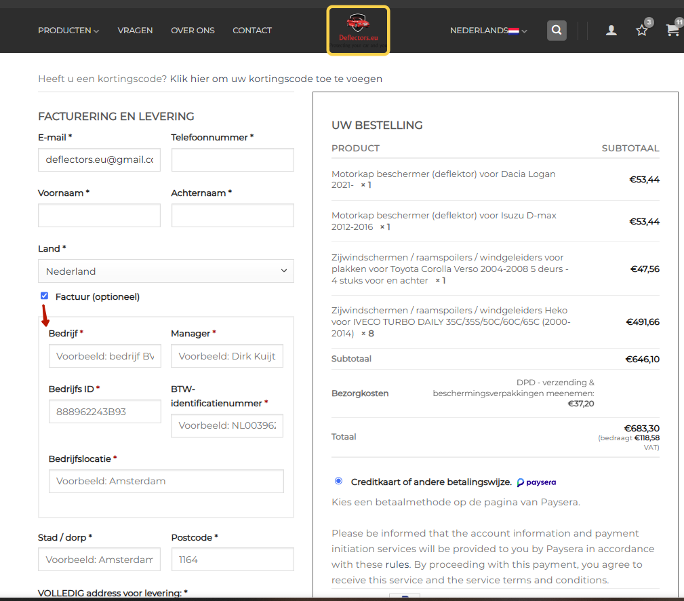Navigate to the Contact page
Image resolution: width=684 pixels, height=601 pixels.
coord(252,31)
